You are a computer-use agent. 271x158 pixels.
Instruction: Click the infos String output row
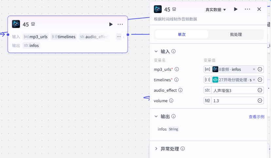click(x=168, y=129)
